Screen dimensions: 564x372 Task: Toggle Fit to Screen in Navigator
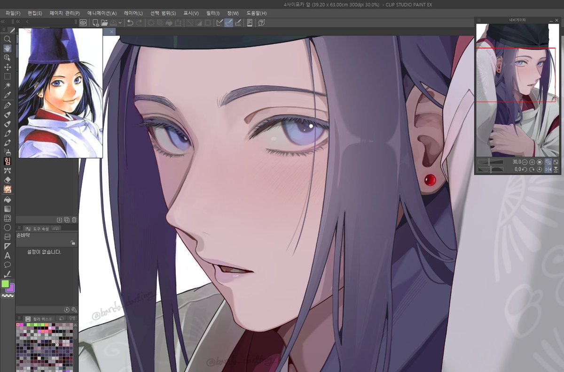(556, 162)
